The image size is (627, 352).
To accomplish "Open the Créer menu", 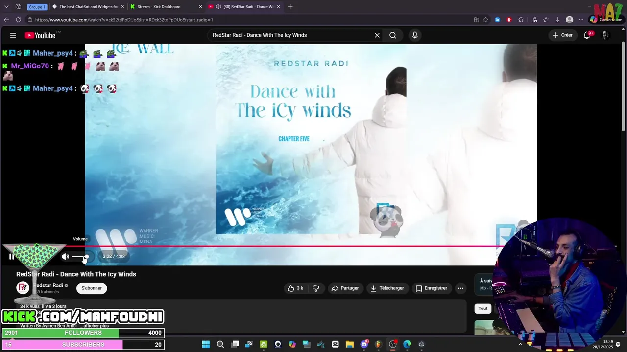I will click(562, 35).
